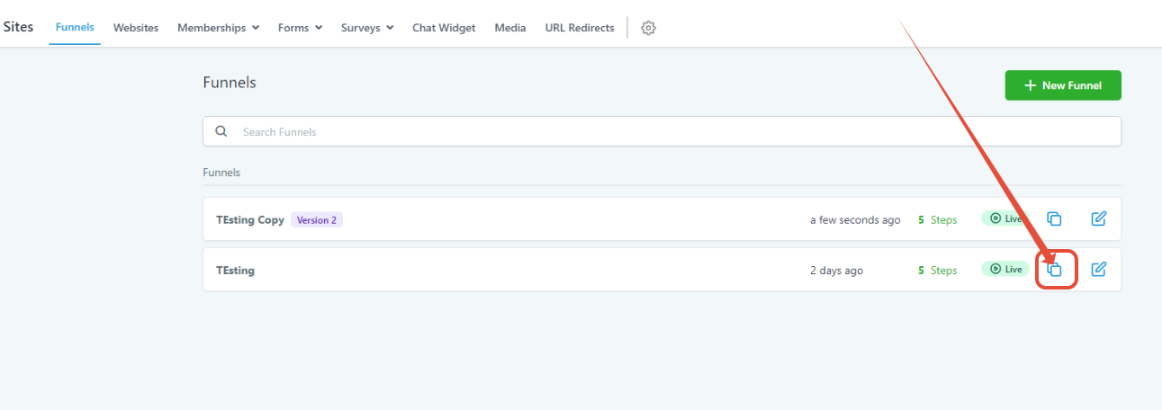Edit the TEsting Copy funnel
Viewport: 1162px width, 410px height.
pos(1098,218)
